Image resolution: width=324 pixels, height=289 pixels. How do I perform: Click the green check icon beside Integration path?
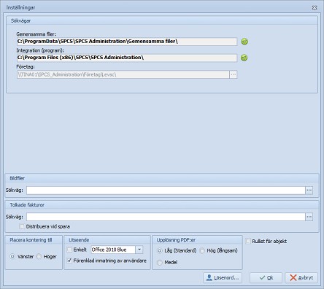tap(244, 58)
